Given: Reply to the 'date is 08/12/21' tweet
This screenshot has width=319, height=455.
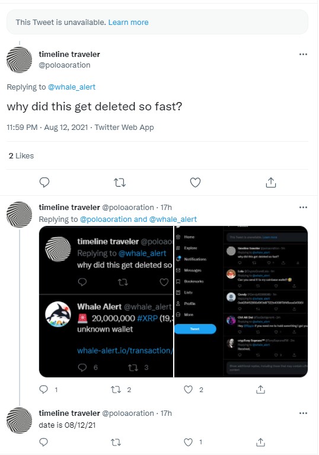Looking at the screenshot, I should coord(43,442).
